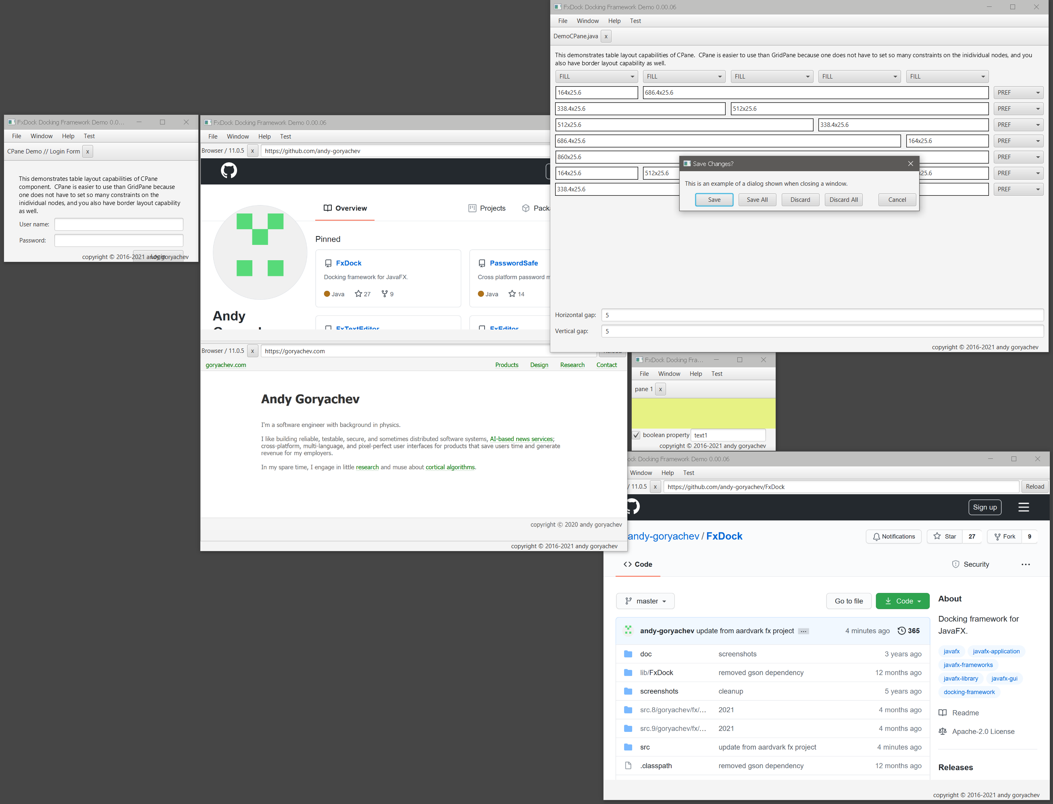Open the hamburger menu in GitHub header
1053x804 pixels.
(x=1024, y=507)
